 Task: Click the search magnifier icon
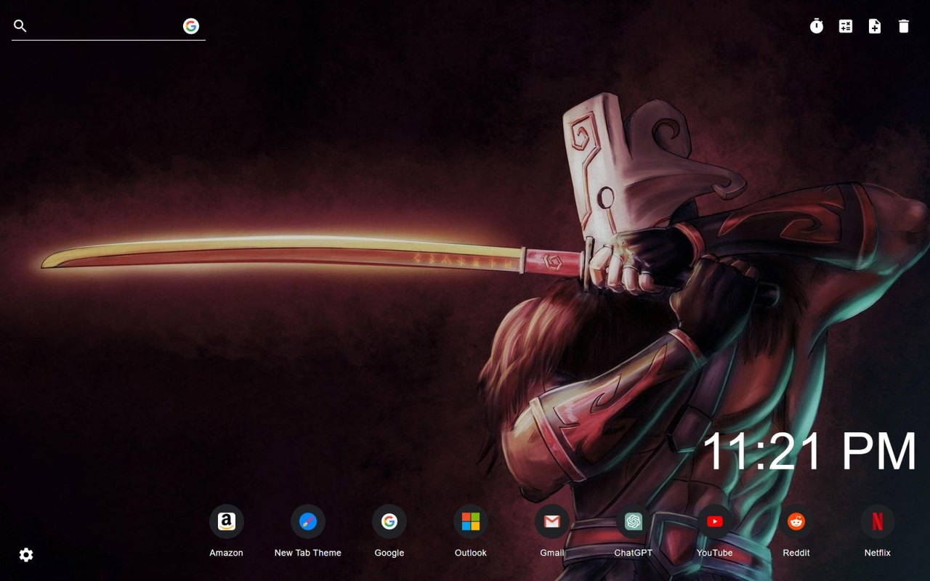tap(20, 26)
